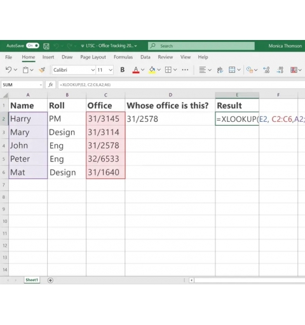Expand the Conditional Formatting dropdown arrow

(300, 70)
